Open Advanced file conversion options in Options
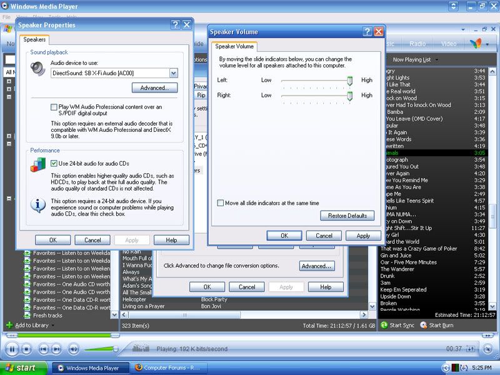Screen dimensions: 500x375 coord(317,266)
